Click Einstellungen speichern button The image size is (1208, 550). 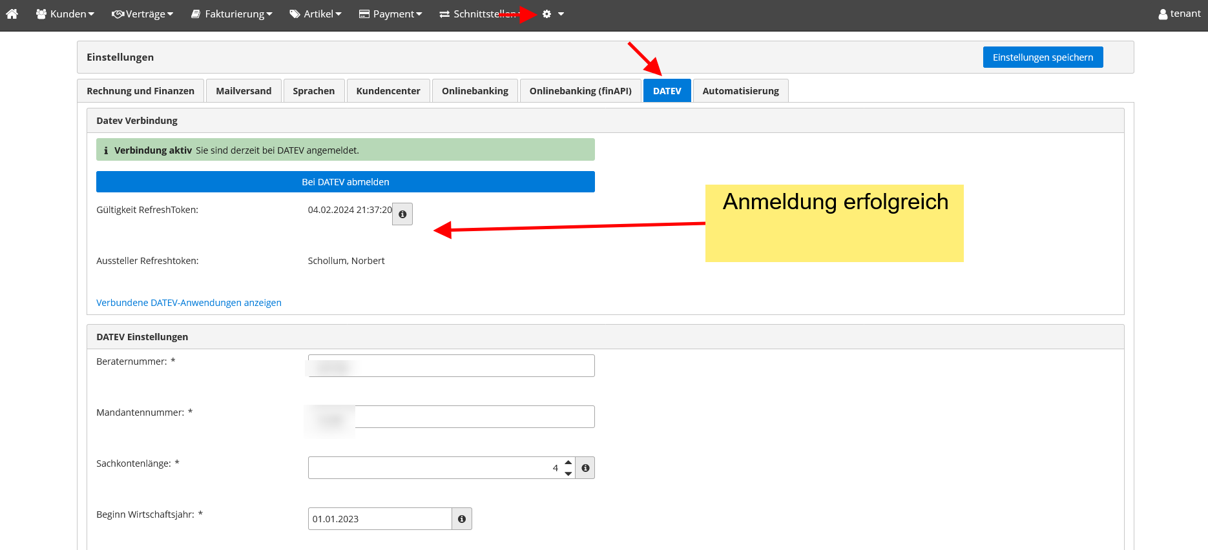click(1043, 57)
